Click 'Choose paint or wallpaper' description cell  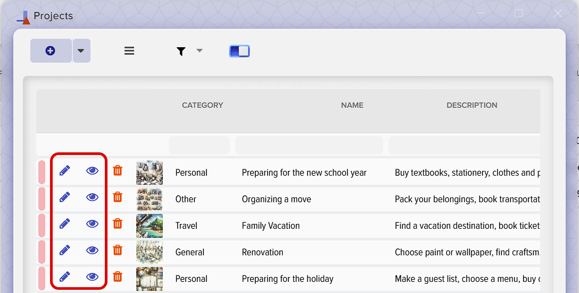click(467, 252)
